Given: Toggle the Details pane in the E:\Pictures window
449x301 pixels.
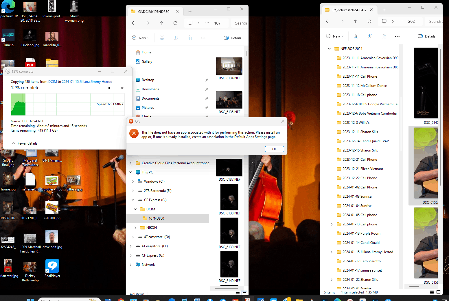Looking at the screenshot, I should point(427,36).
